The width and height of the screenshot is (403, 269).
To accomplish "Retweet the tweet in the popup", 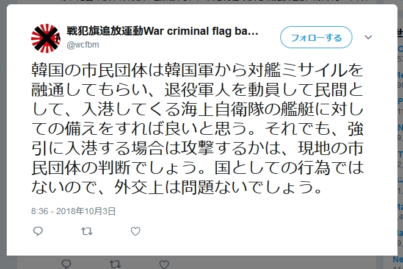I will tap(87, 231).
